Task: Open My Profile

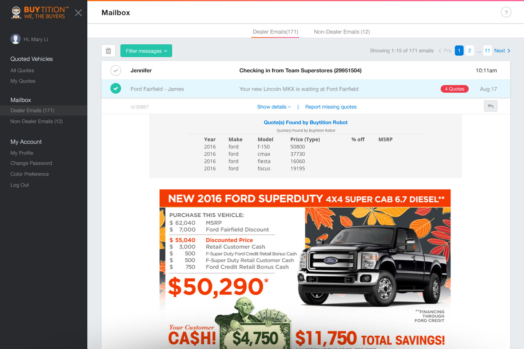Action: tap(22, 153)
